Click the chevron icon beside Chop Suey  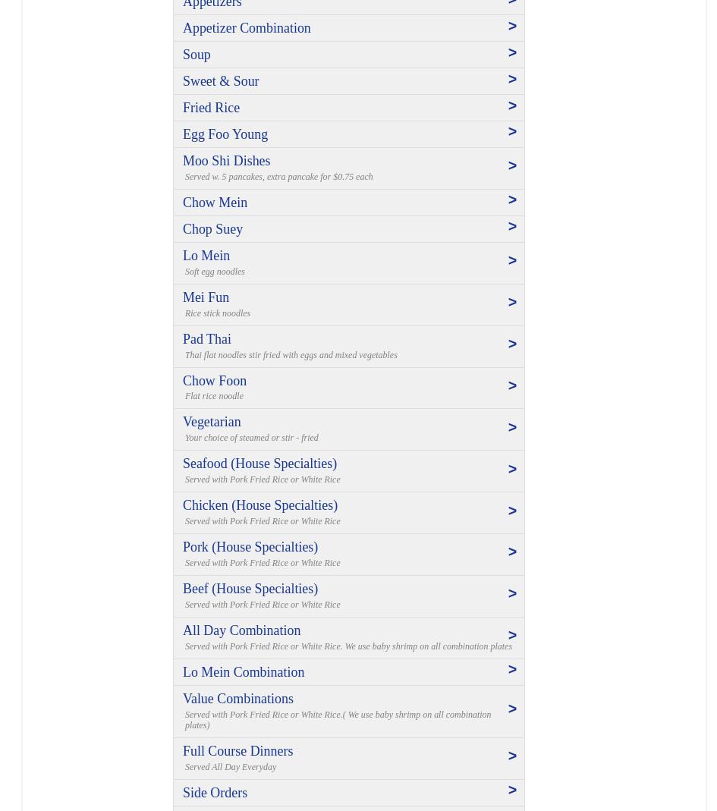click(x=512, y=227)
